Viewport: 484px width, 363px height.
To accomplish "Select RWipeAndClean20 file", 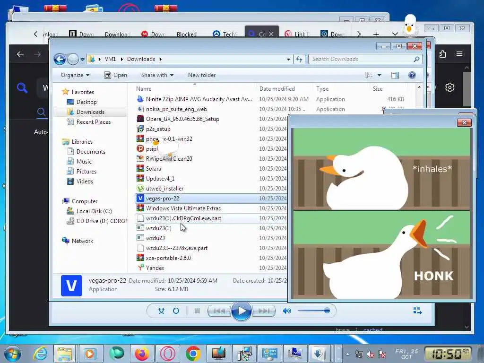I will pyautogui.click(x=169, y=159).
